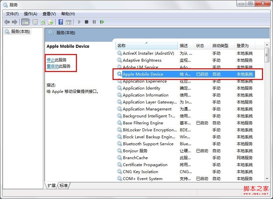Select the Bonjour 服务 row
273x199 pixels.
tap(185, 151)
